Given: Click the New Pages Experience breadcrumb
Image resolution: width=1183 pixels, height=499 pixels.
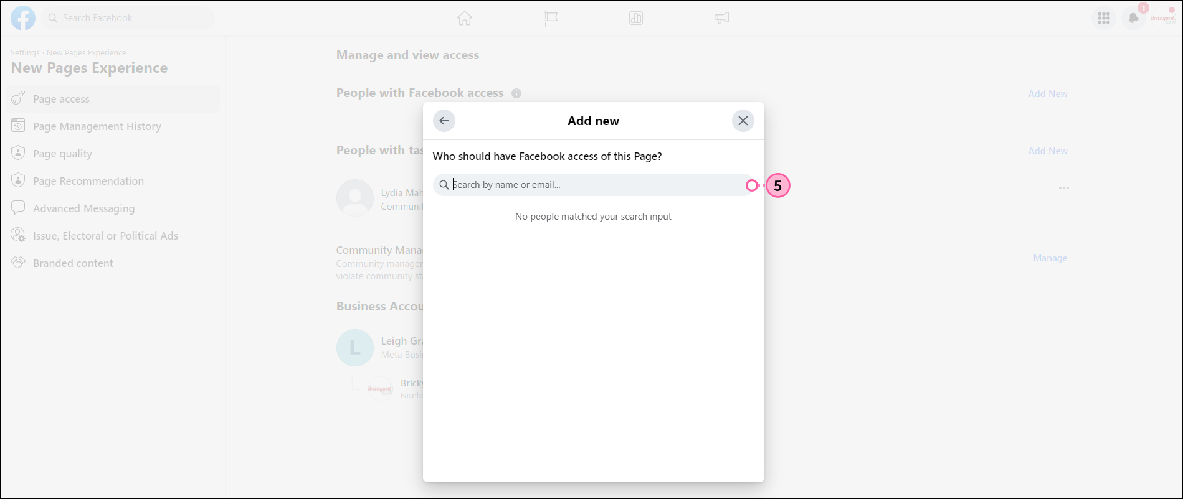Looking at the screenshot, I should 87,53.
